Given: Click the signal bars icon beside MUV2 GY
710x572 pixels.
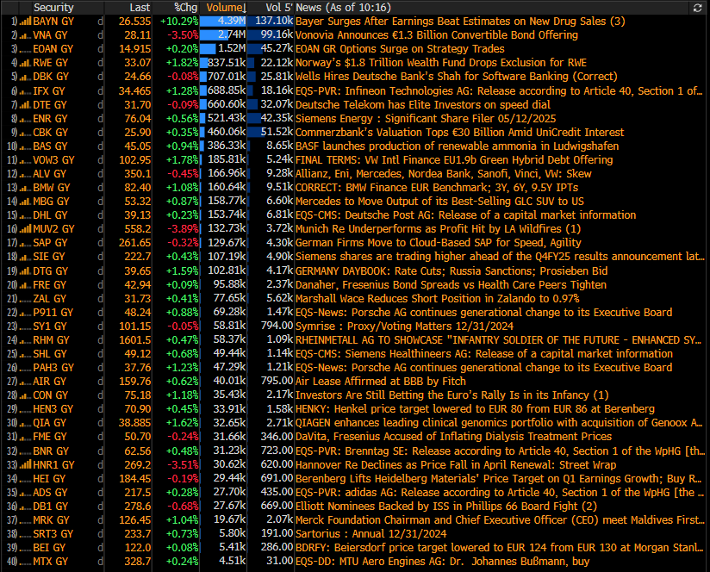Looking at the screenshot, I should click(x=25, y=229).
